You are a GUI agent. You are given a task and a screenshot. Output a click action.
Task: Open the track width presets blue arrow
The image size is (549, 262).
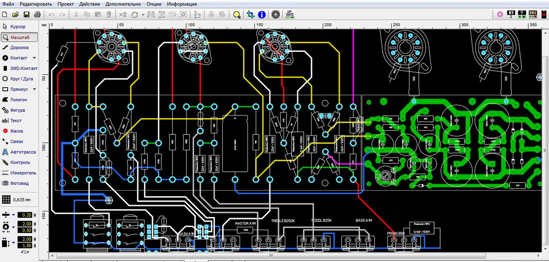[x=14, y=215]
